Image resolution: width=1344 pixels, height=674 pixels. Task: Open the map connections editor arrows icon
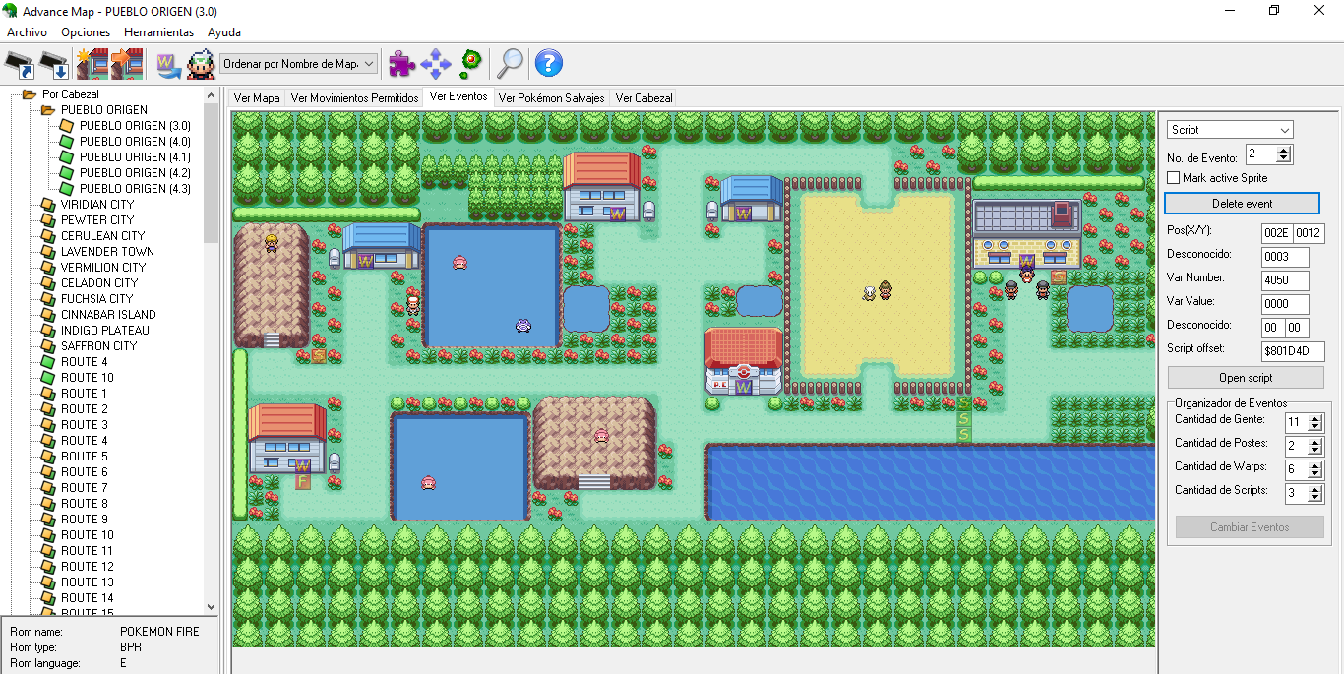coord(434,63)
